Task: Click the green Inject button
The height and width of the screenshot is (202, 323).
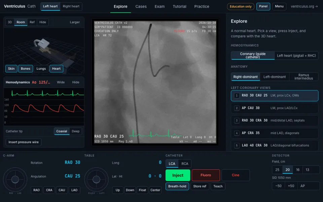Action: pyautogui.click(x=178, y=175)
